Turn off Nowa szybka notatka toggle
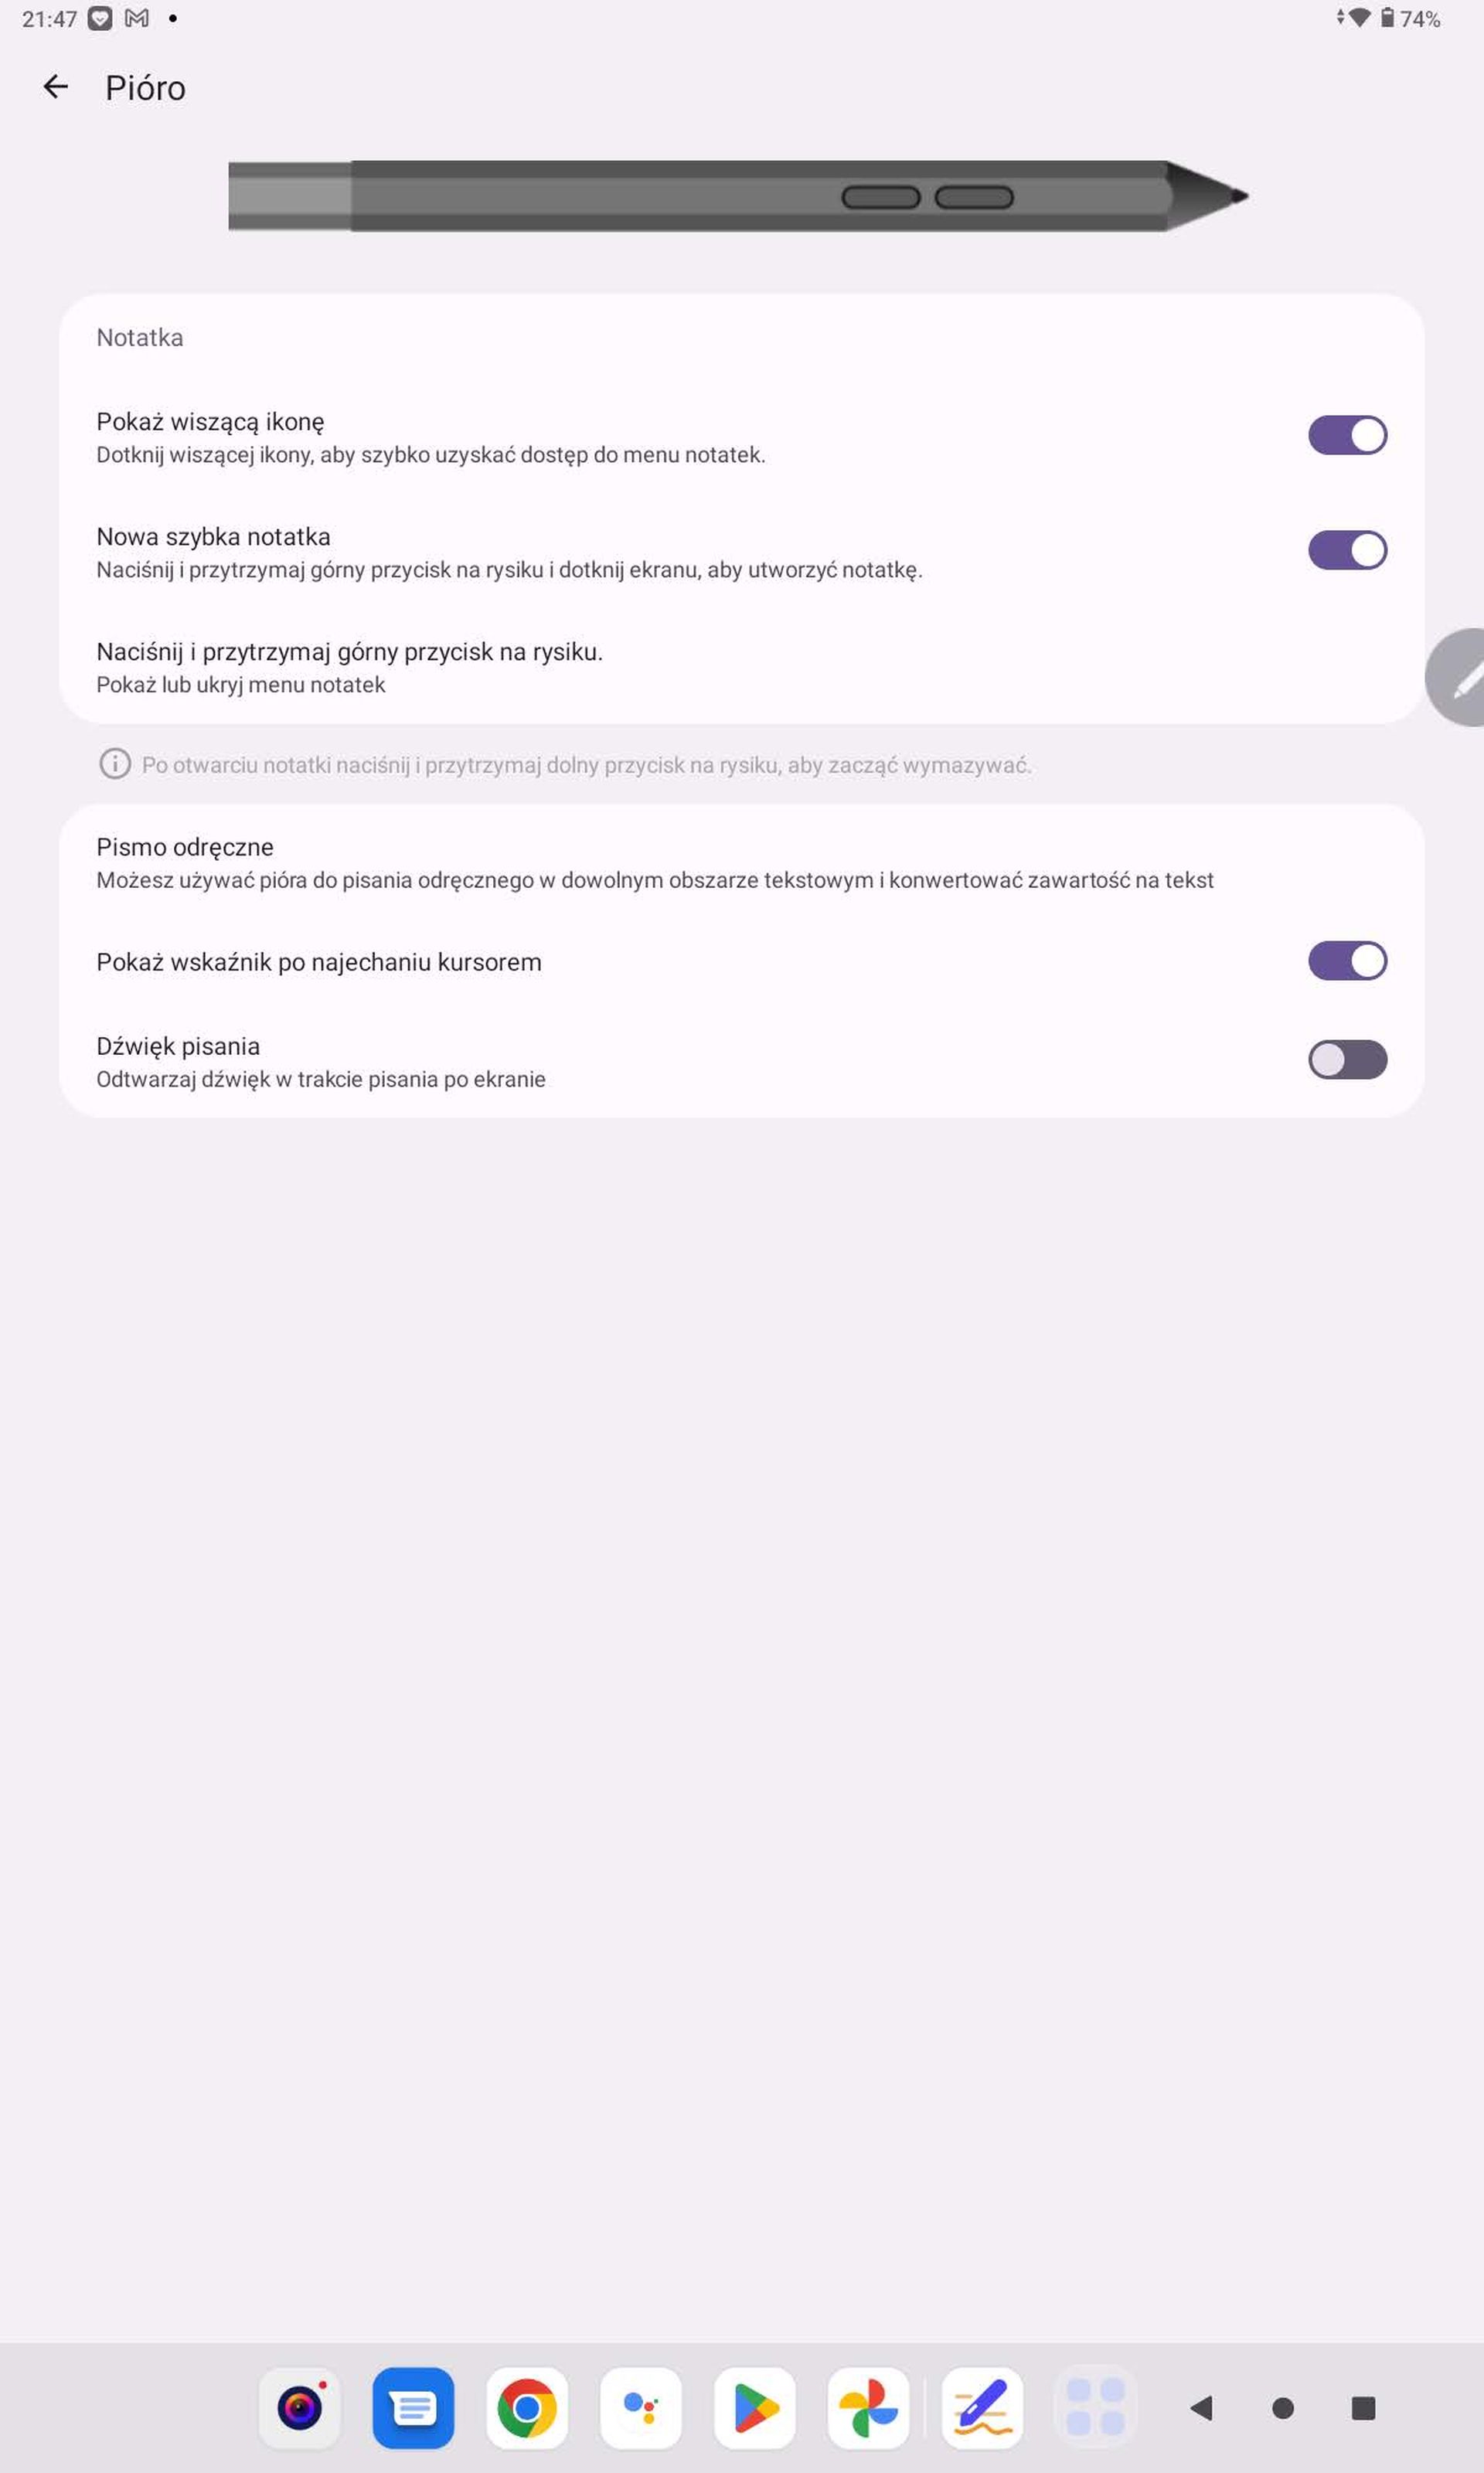The height and width of the screenshot is (2473, 1484). (1347, 549)
